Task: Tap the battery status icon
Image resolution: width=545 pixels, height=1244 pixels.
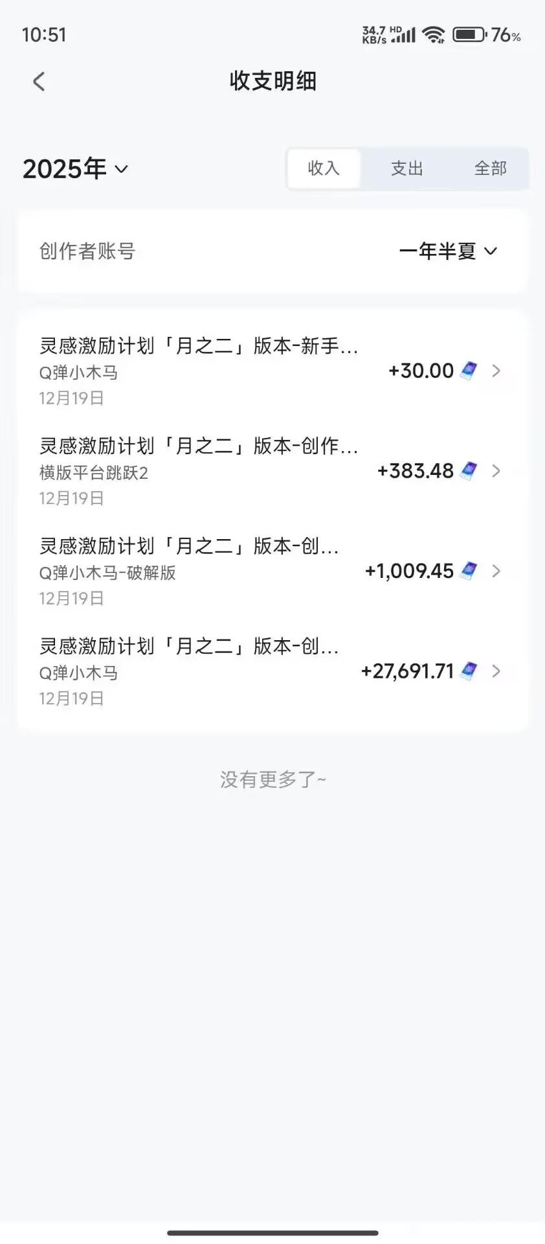Action: (469, 34)
